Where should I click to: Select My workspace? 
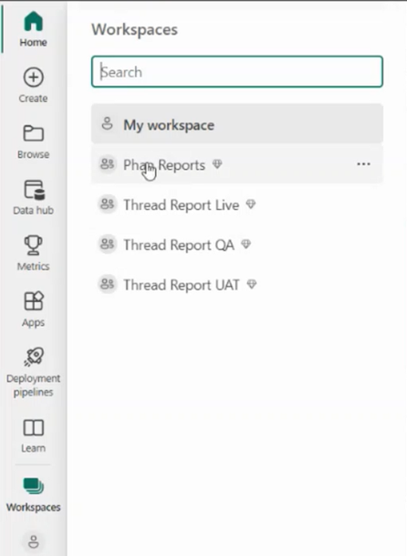click(237, 124)
